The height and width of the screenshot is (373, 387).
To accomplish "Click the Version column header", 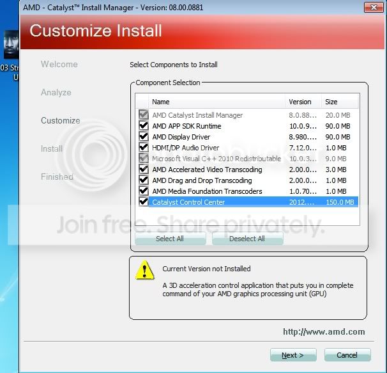I will pos(303,102).
